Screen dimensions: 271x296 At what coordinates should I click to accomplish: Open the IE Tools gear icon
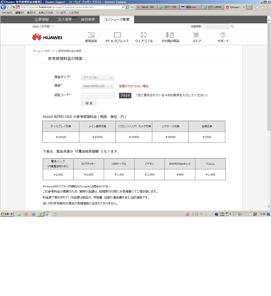tap(268, 7)
